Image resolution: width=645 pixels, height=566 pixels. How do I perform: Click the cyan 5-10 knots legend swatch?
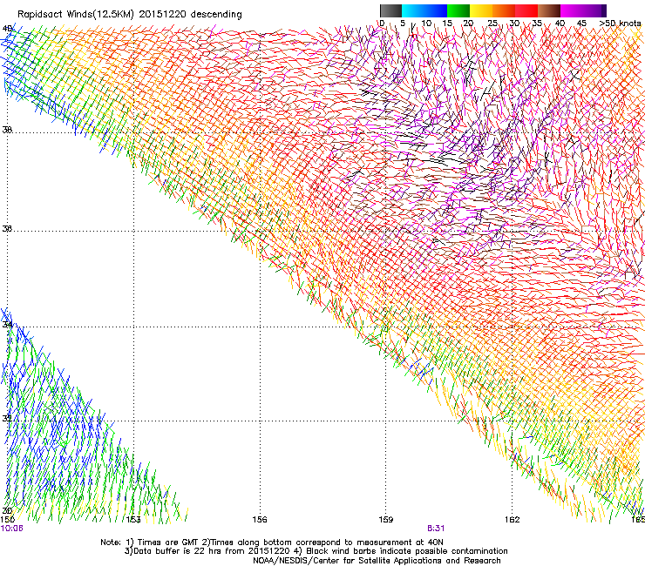pos(413,10)
